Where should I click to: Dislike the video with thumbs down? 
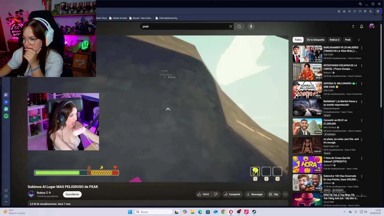click(x=216, y=194)
